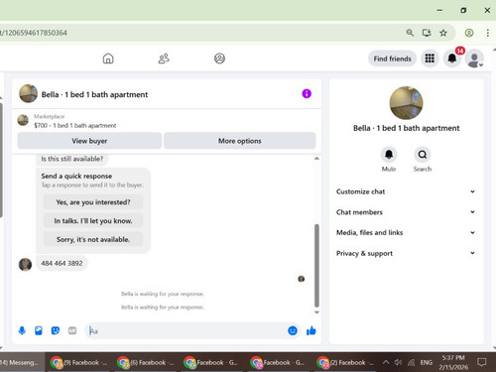Bookmark this page with star icon

[443, 33]
